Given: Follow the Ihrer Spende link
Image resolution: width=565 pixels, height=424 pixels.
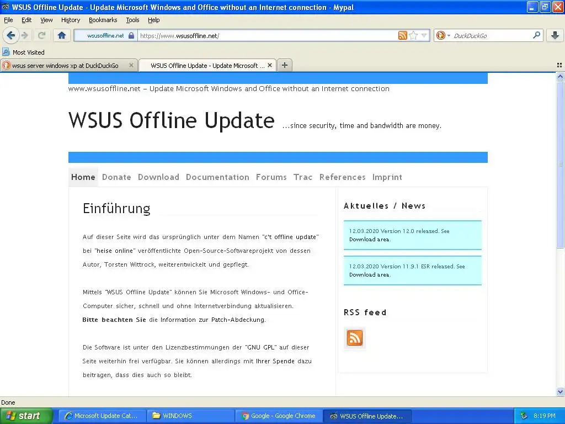Looking at the screenshot, I should tap(275, 361).
